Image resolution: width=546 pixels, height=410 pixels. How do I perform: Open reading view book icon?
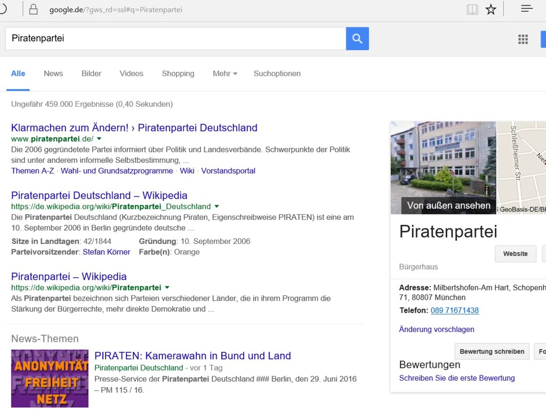472,10
